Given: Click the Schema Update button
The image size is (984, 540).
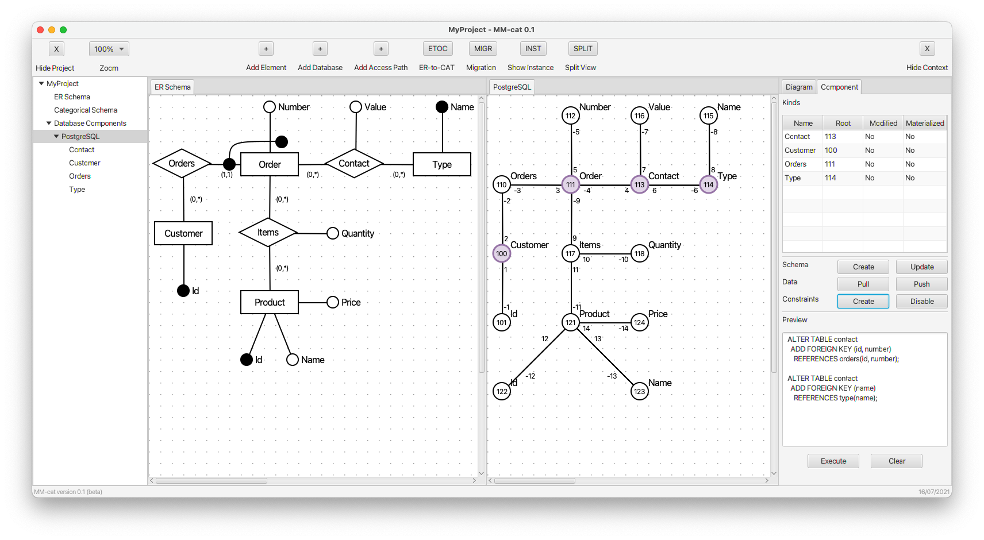Looking at the screenshot, I should tap(922, 267).
